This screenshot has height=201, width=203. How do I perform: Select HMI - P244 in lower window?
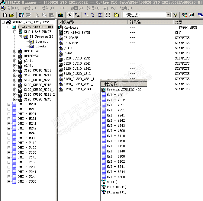(116, 172)
